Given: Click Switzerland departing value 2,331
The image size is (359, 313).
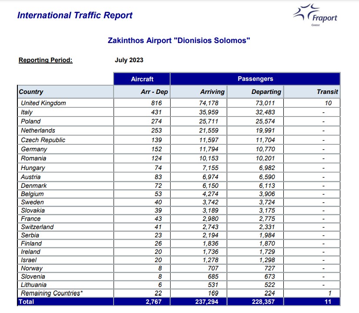Looking at the screenshot, I should (267, 227).
